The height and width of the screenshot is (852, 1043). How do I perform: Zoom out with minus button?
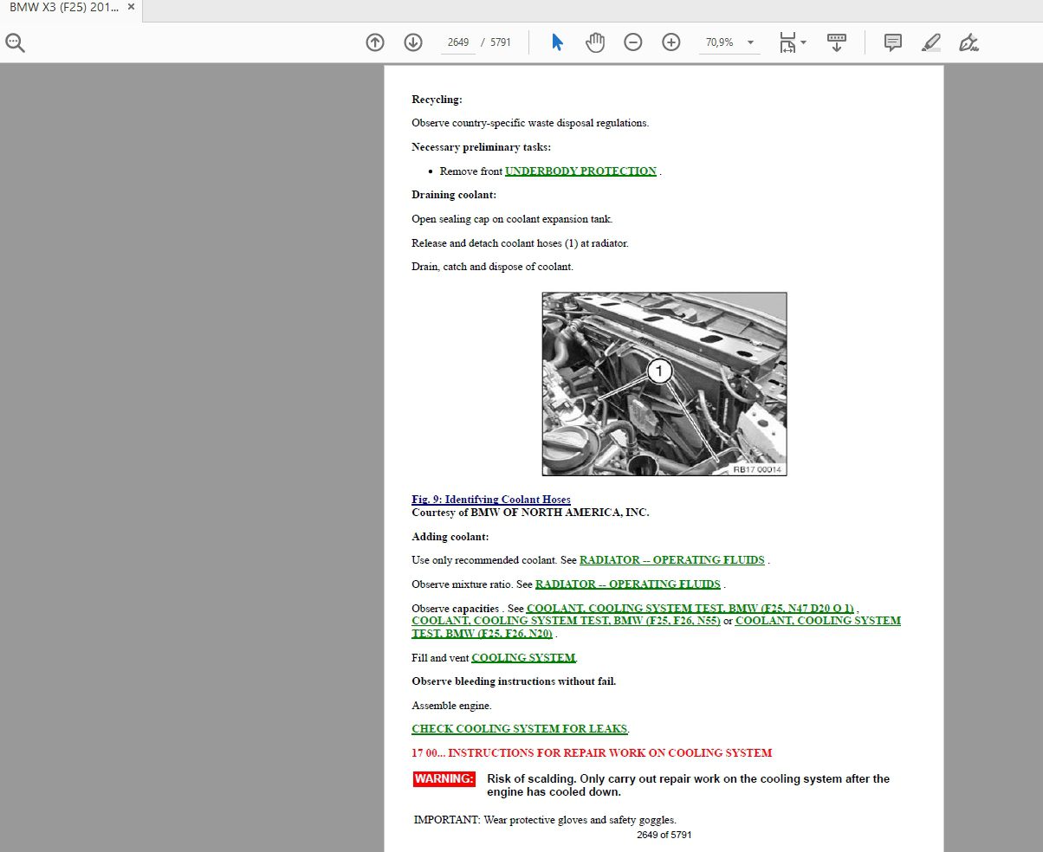coord(633,42)
